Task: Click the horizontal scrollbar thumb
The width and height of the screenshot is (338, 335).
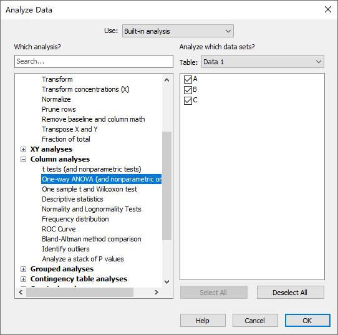Action: pos(80,293)
